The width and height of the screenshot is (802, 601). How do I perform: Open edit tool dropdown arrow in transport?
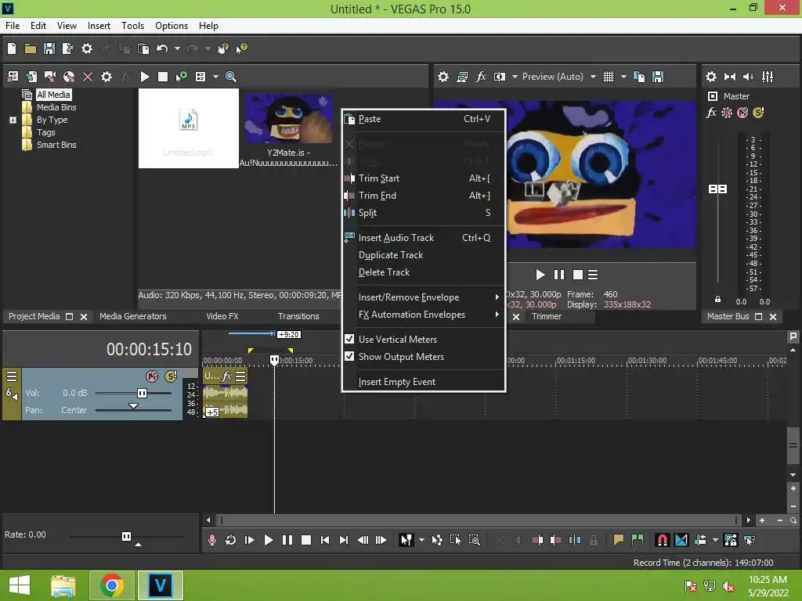click(x=421, y=540)
